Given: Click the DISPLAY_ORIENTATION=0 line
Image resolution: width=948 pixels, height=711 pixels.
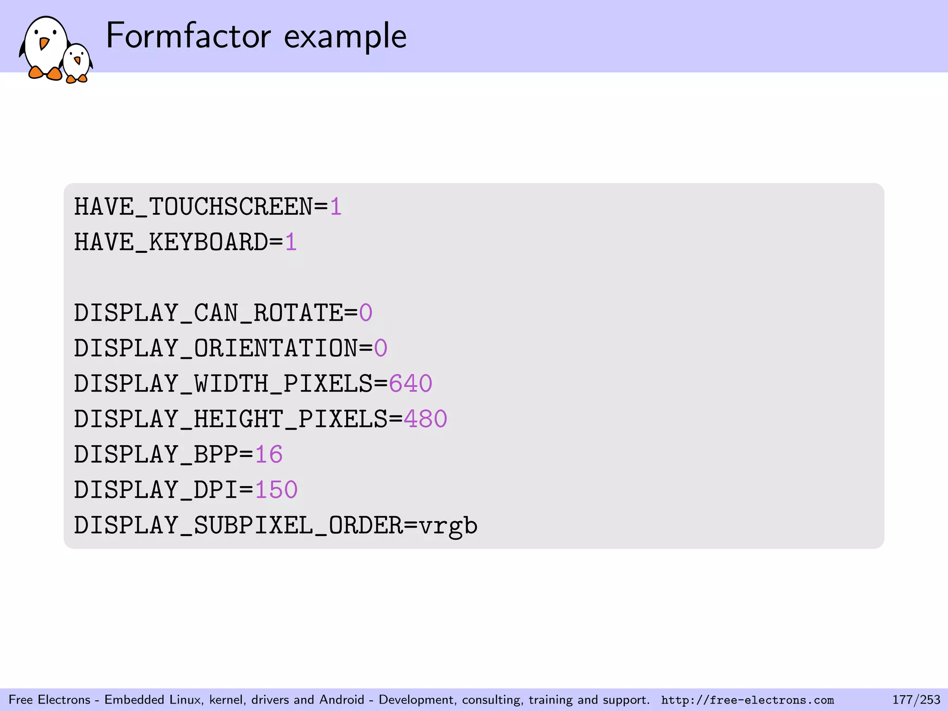Looking at the screenshot, I should tap(231, 348).
